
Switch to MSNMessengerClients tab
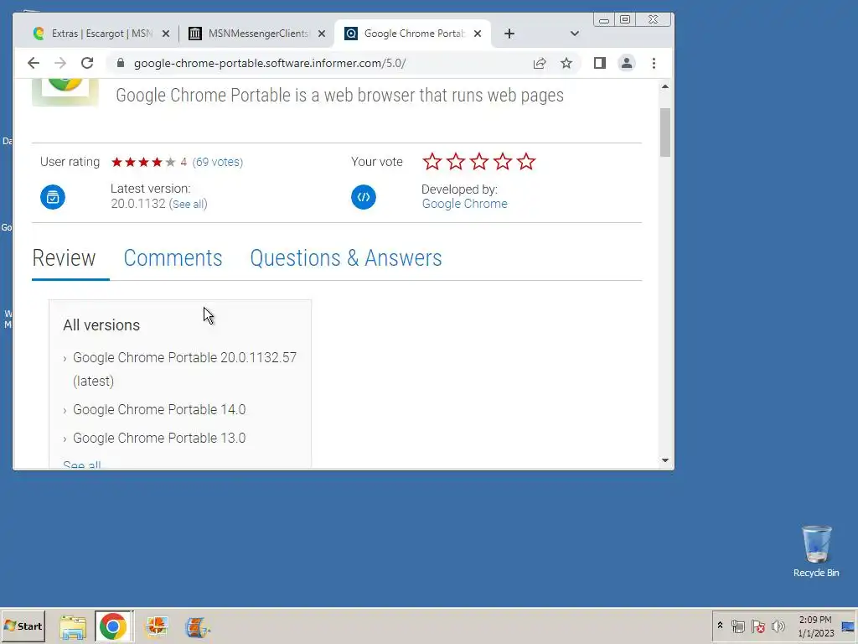(x=256, y=34)
